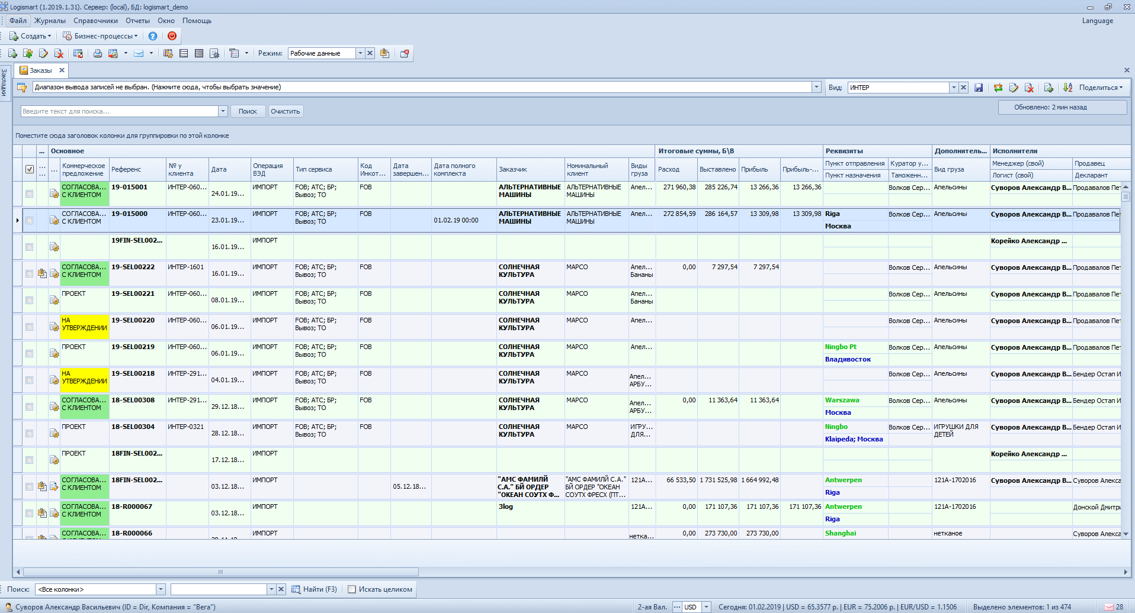Save the view with floppy disk icon
Screen dimensions: 1135x613
click(979, 88)
